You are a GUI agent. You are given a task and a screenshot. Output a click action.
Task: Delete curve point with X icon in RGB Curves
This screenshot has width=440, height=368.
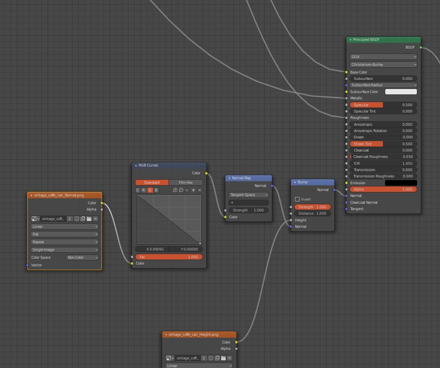[199, 190]
